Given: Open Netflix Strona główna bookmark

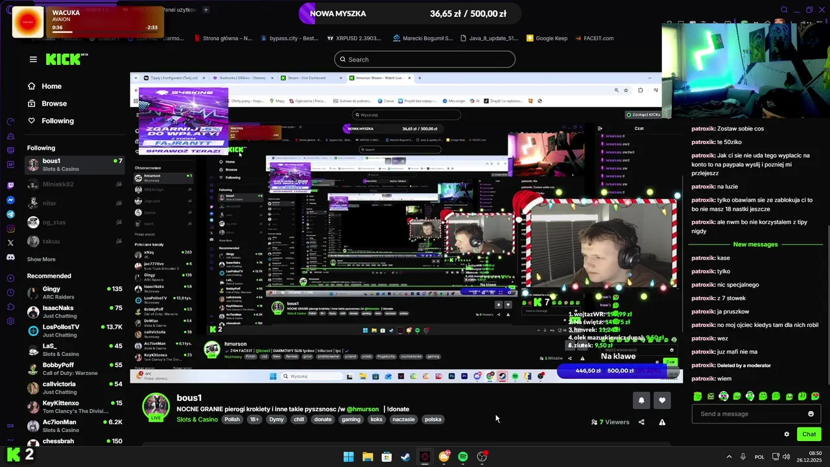Looking at the screenshot, I should pos(223,38).
